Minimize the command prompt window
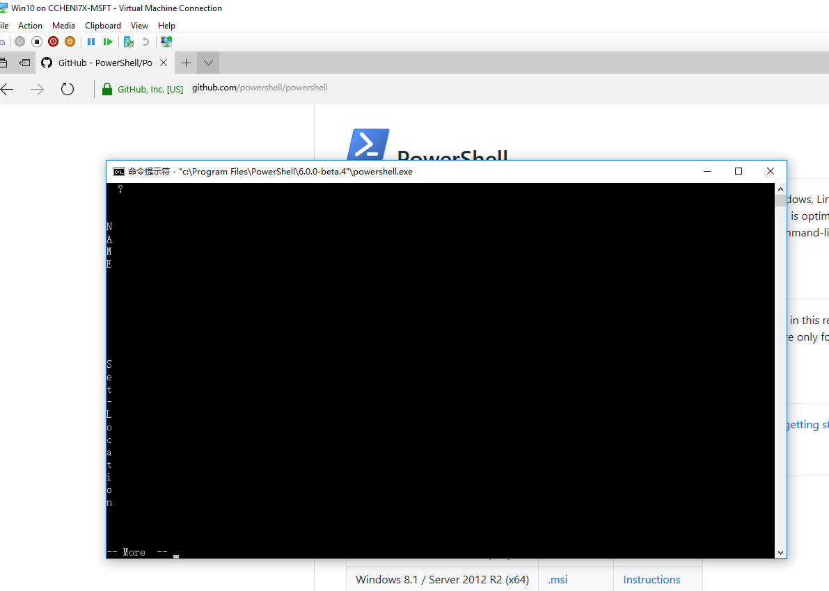Screen dimensions: 829x591 707,171
